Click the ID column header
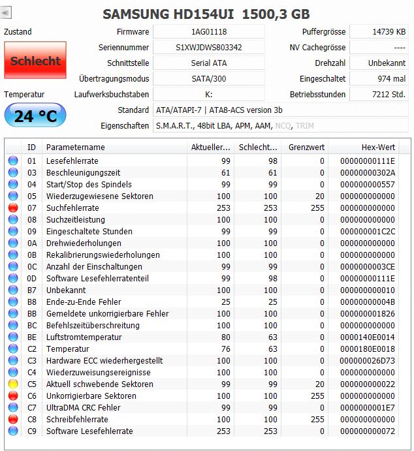The width and height of the screenshot is (414, 451). tap(31, 148)
